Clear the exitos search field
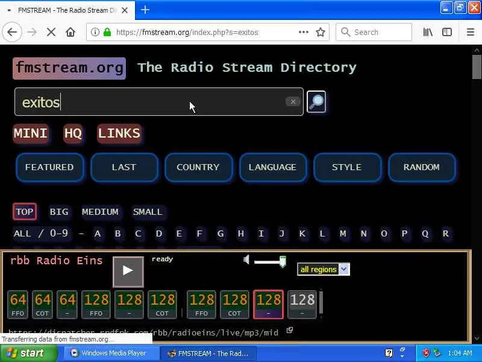This screenshot has height=362, width=482. pos(293,101)
